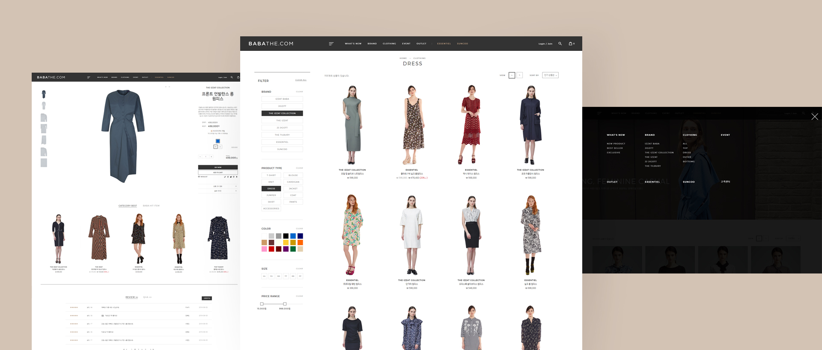Click BABATHE.COM logo on center page
The width and height of the screenshot is (822, 350).
(271, 44)
